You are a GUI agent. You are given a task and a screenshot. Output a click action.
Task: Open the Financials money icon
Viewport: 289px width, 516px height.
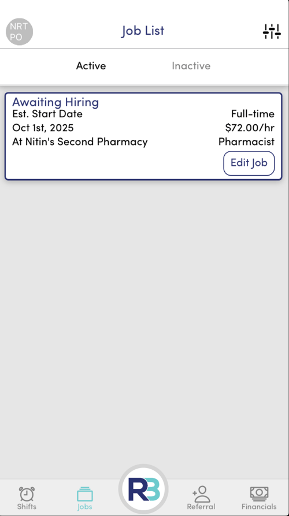(x=259, y=493)
